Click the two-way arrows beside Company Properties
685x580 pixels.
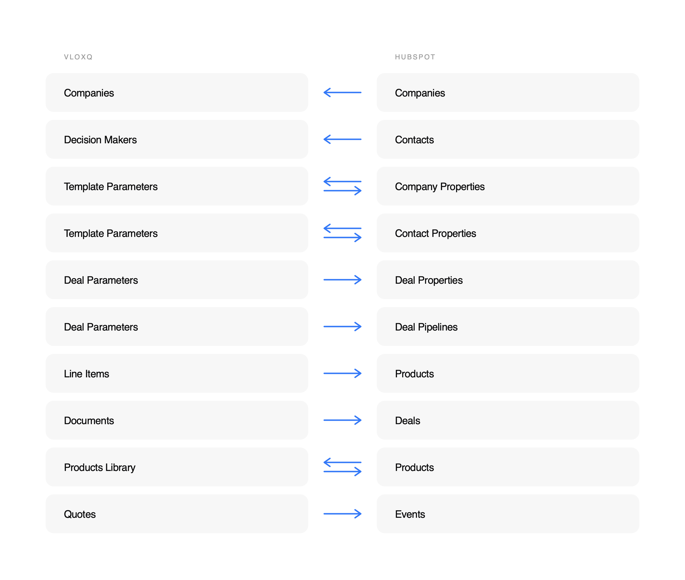342,186
